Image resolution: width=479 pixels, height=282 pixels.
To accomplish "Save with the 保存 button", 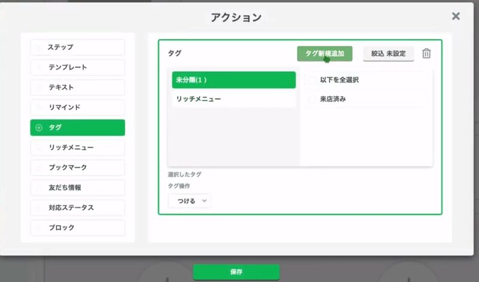I will tap(236, 272).
